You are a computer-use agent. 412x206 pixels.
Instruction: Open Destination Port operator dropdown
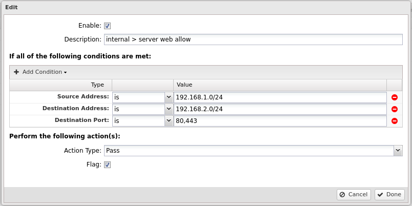[x=169, y=121]
